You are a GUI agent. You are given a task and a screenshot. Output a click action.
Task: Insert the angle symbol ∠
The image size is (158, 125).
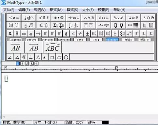pyautogui.click(x=10, y=57)
